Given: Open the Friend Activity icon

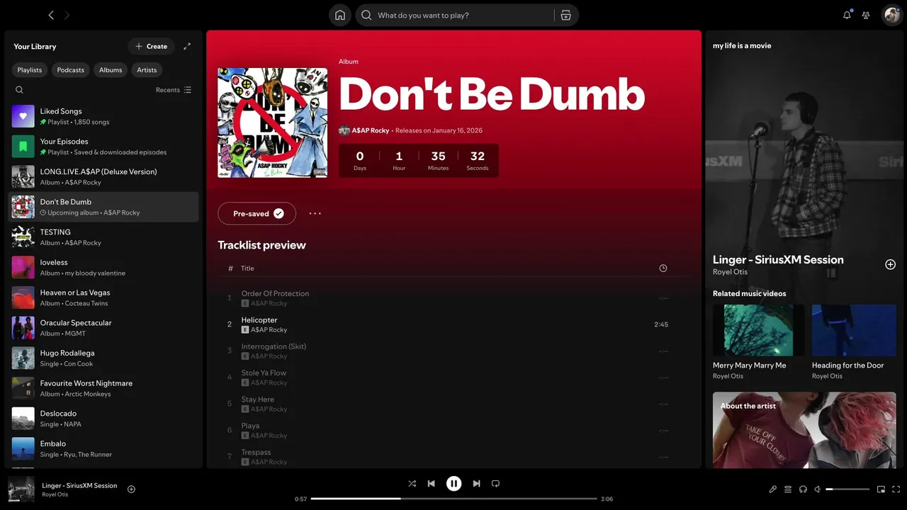Looking at the screenshot, I should 866,15.
